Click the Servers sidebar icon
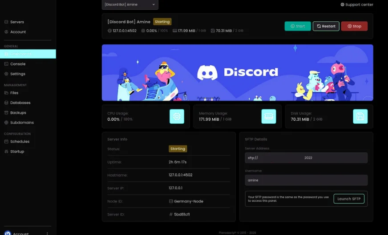 pos(6,22)
